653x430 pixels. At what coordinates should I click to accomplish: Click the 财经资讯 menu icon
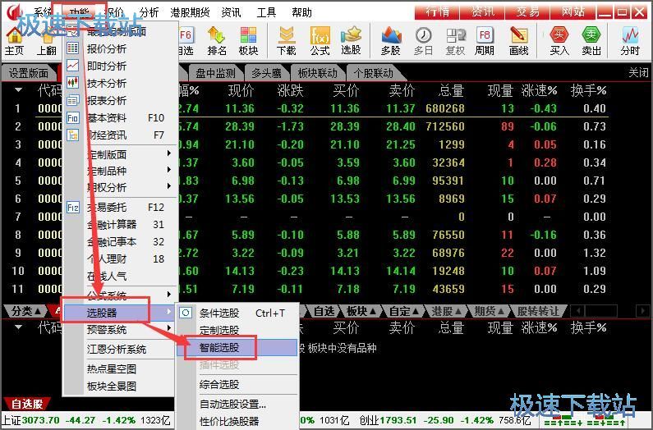pos(73,135)
